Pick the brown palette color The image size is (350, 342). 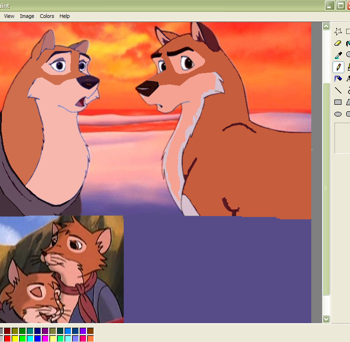point(91,331)
